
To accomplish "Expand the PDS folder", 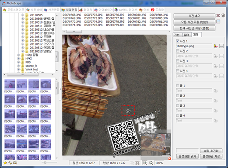I will 18,62.
